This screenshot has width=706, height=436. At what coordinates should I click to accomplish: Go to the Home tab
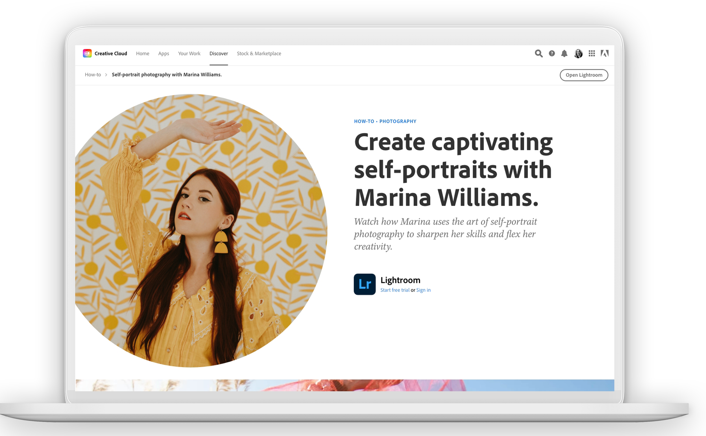[142, 53]
